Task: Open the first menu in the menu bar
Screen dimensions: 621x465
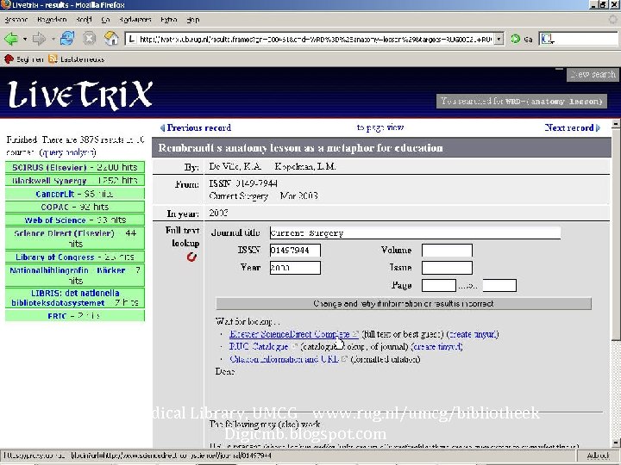Action: 16,19
